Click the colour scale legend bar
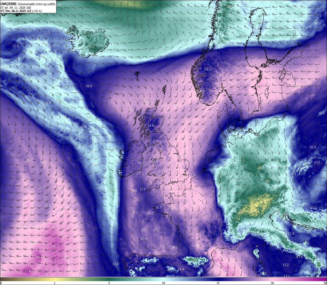The image size is (327, 285). (x=163, y=279)
